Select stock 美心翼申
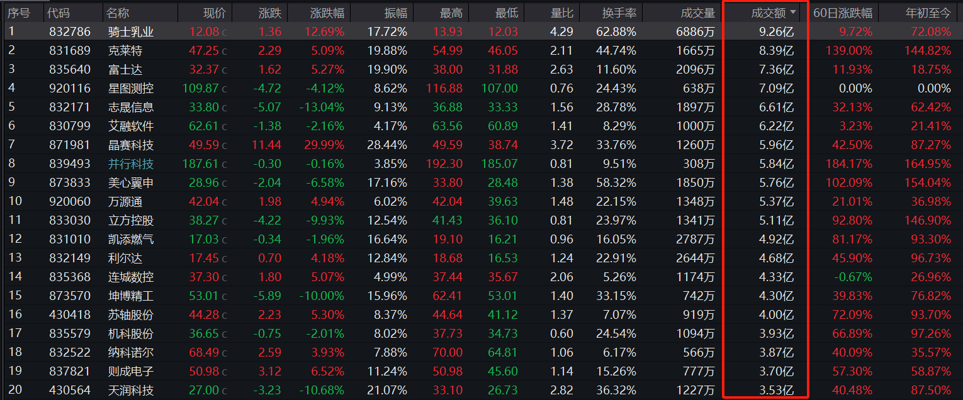 (130, 182)
